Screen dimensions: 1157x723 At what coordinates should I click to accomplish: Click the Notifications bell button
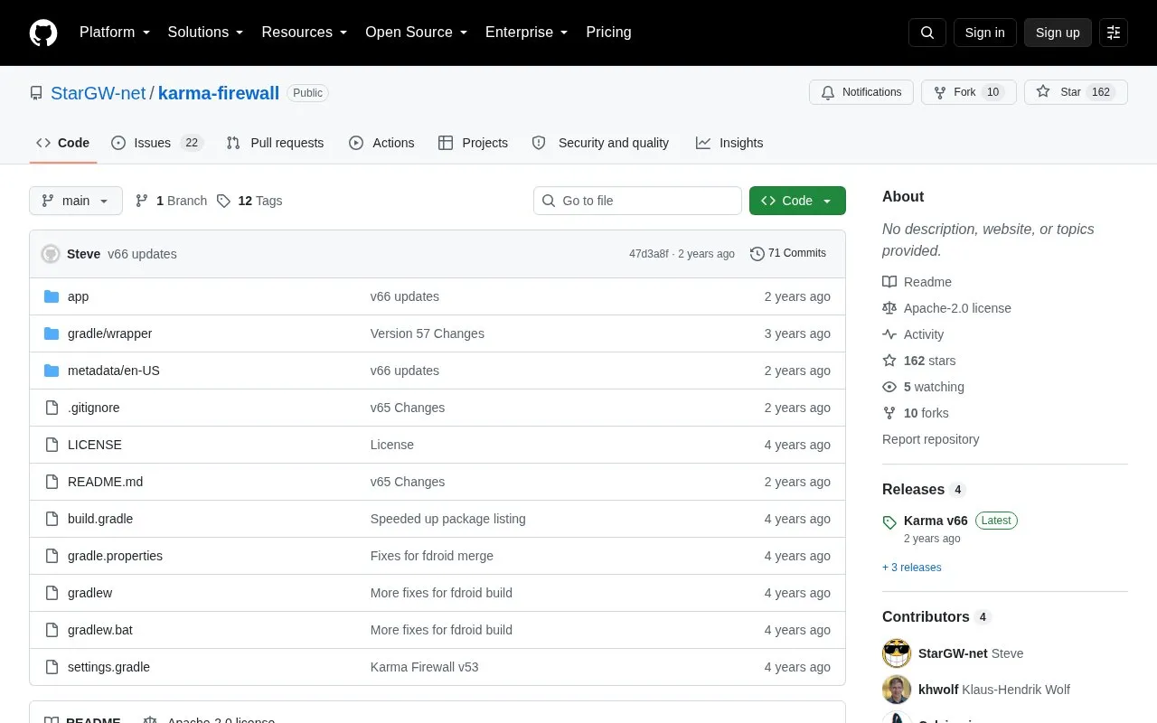[861, 92]
